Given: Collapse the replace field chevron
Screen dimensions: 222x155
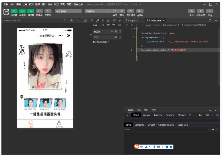Looking at the screenshot, I should click(91, 35).
